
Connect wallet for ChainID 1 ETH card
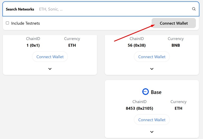(x=50, y=57)
